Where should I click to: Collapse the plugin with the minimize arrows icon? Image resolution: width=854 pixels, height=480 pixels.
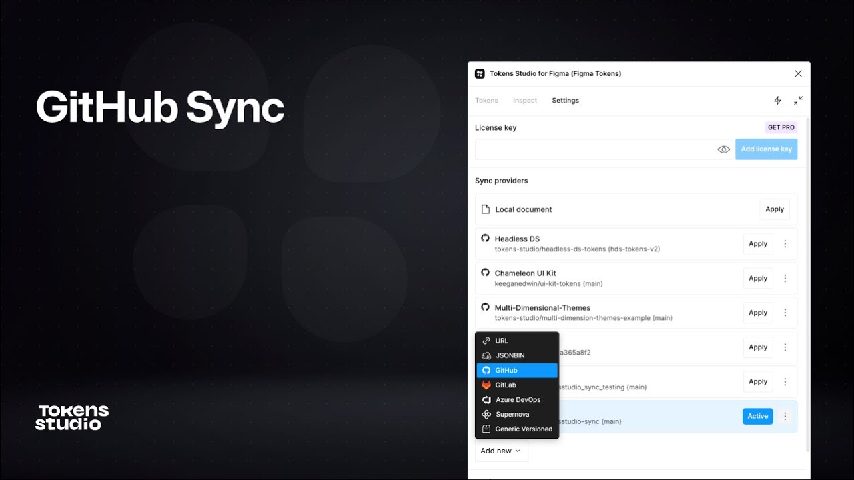[799, 101]
